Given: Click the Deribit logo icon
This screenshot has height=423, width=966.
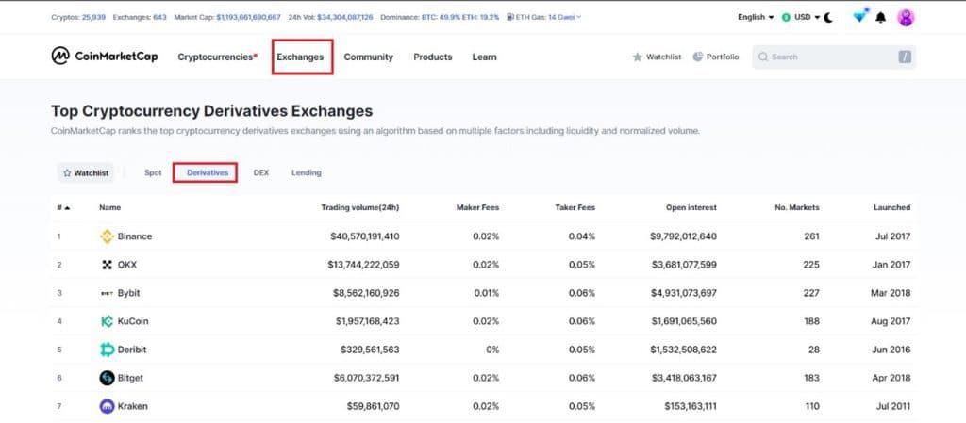Looking at the screenshot, I should (108, 350).
